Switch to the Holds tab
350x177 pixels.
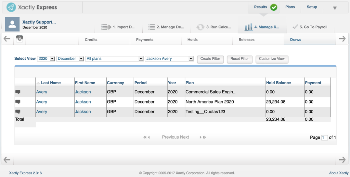pyautogui.click(x=192, y=40)
